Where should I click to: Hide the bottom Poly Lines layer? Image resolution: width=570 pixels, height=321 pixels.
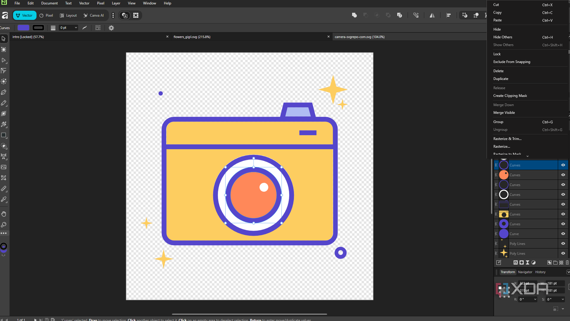(563, 253)
